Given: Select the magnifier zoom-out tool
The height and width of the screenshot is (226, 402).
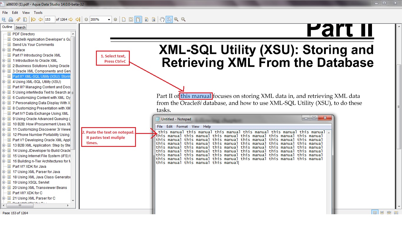Looking at the screenshot, I should pos(183,19).
